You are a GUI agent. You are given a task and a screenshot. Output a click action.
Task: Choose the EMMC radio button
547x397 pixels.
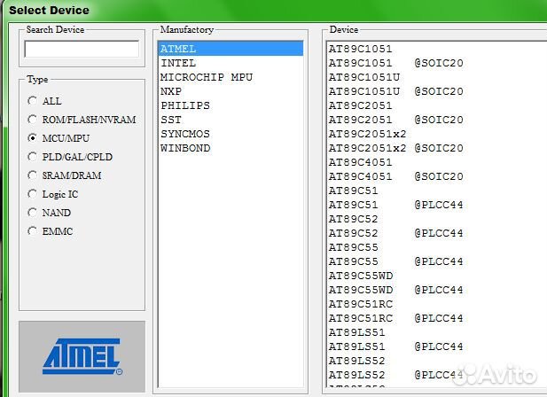coord(33,231)
